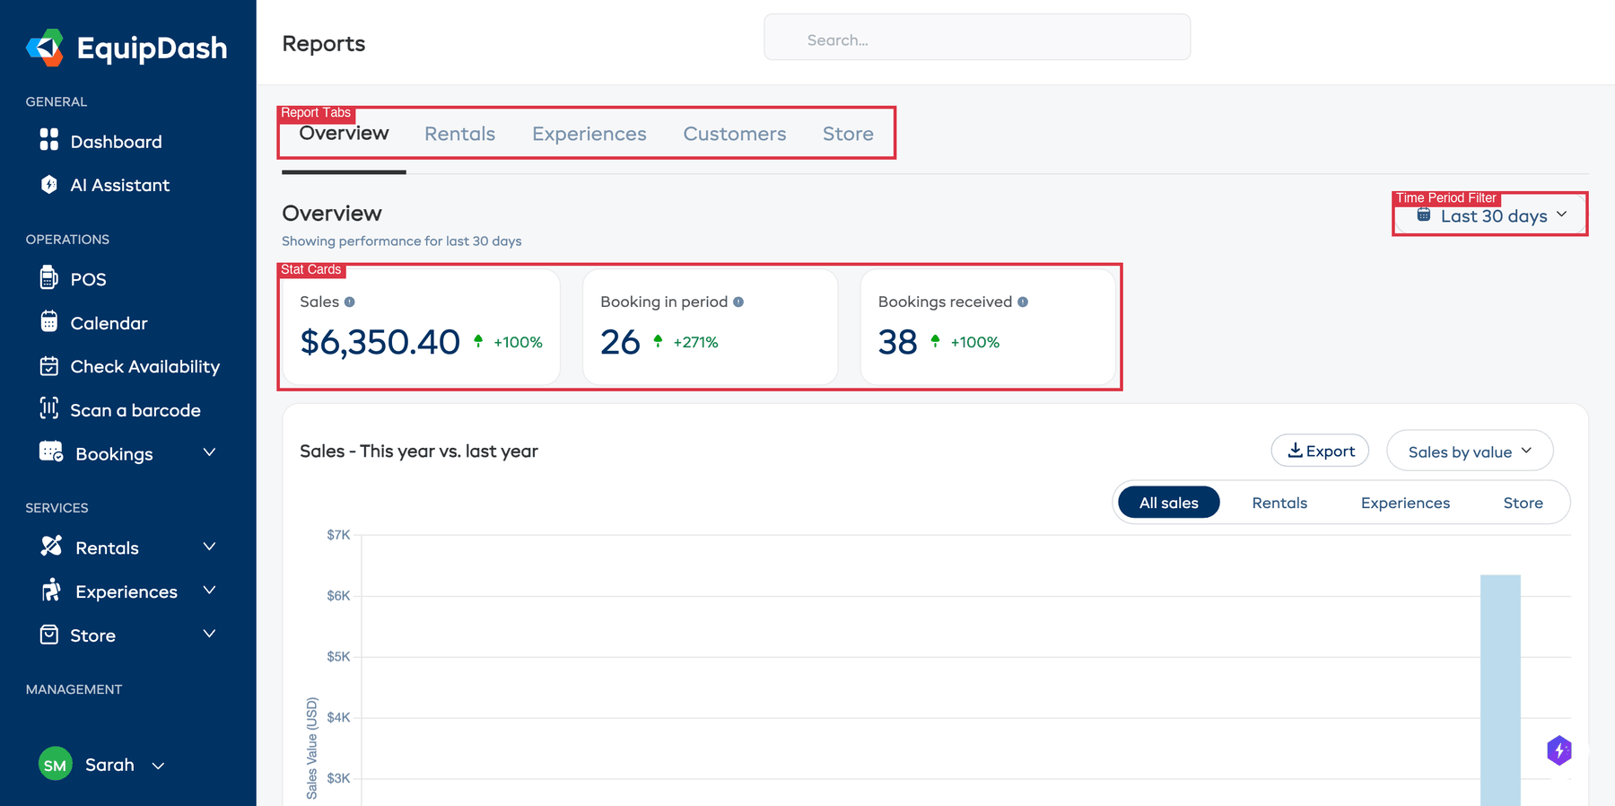Click the Search input field
Image resolution: width=1615 pixels, height=806 pixels.
coord(976,39)
